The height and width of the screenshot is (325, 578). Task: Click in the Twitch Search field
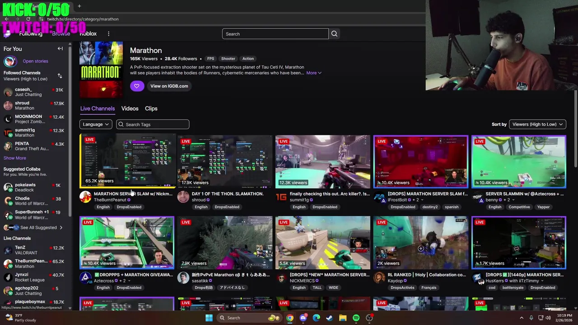coord(275,34)
